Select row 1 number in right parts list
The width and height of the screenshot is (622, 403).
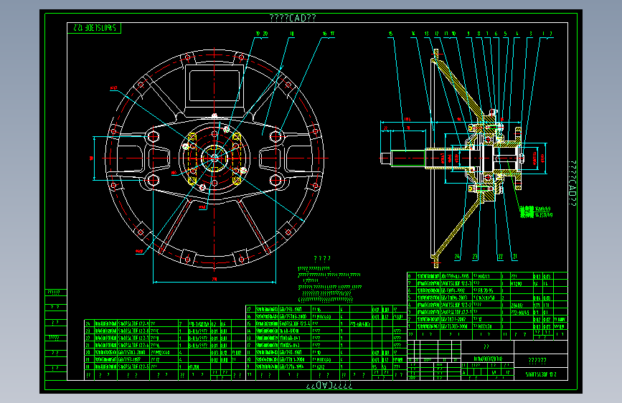pos(410,326)
